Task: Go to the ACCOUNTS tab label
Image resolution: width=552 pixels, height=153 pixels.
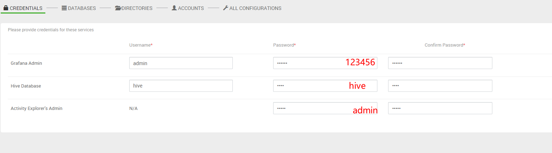Action: coord(191,8)
